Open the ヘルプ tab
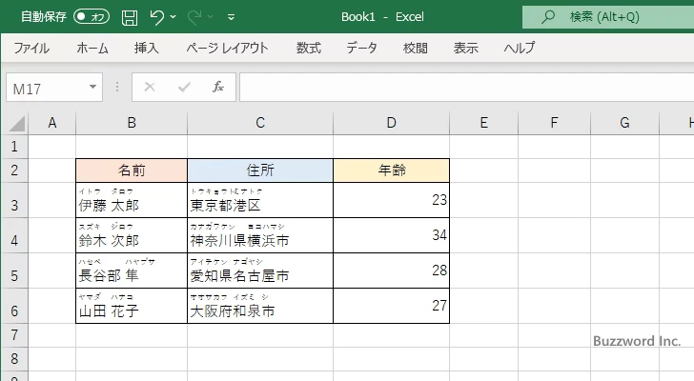 (520, 48)
